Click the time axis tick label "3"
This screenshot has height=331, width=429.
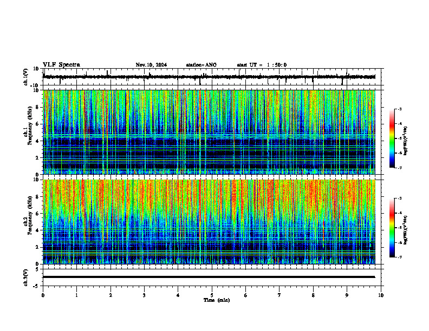point(144,295)
